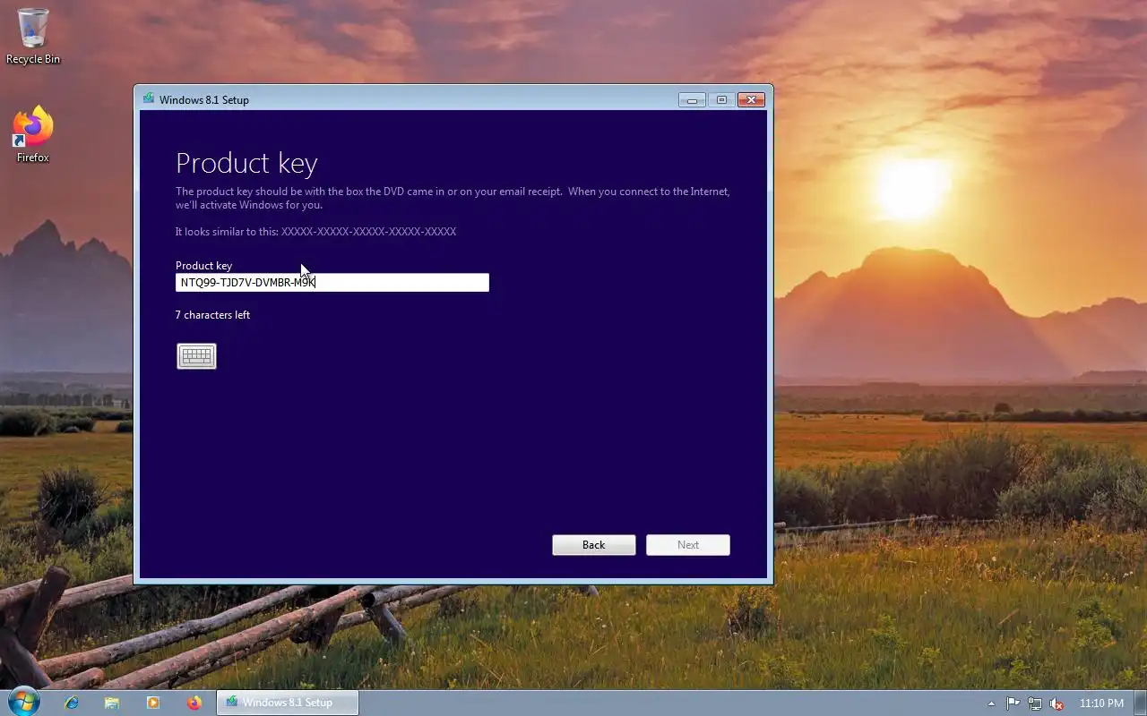Show hidden tray icons arrow

coord(991,703)
